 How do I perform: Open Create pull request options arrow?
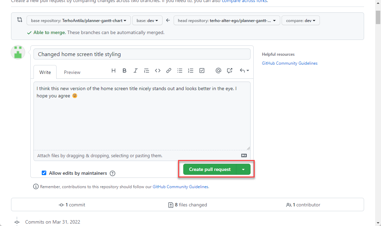(x=243, y=169)
